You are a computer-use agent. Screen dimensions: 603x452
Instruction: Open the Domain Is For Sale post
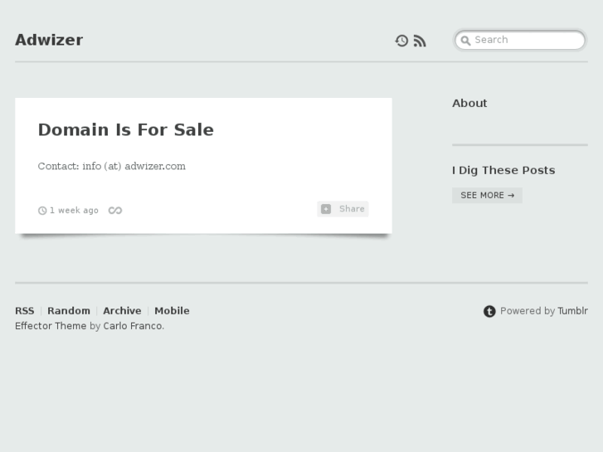(x=126, y=129)
